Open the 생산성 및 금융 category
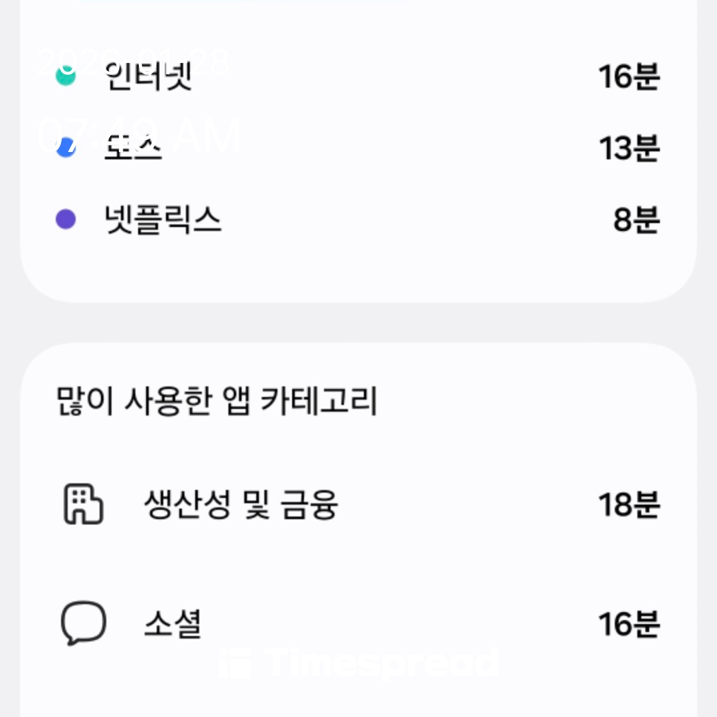The image size is (717, 717). [x=240, y=505]
